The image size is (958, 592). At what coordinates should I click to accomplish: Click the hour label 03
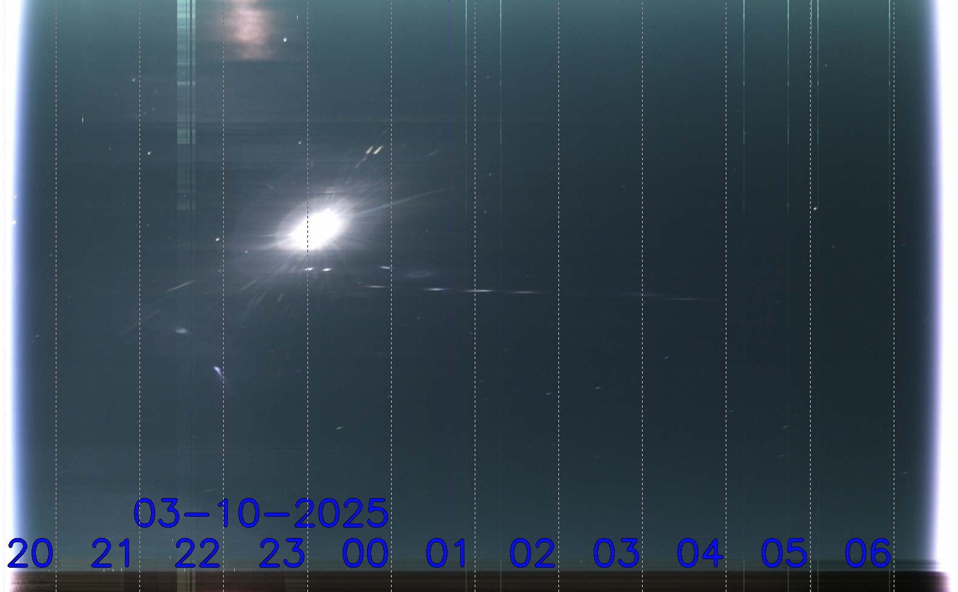point(616,553)
